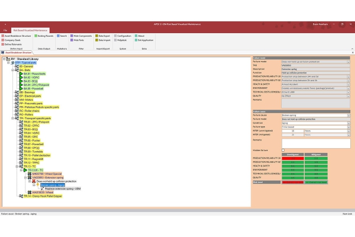Click the Existing Rounds ribbon command

click(44, 36)
